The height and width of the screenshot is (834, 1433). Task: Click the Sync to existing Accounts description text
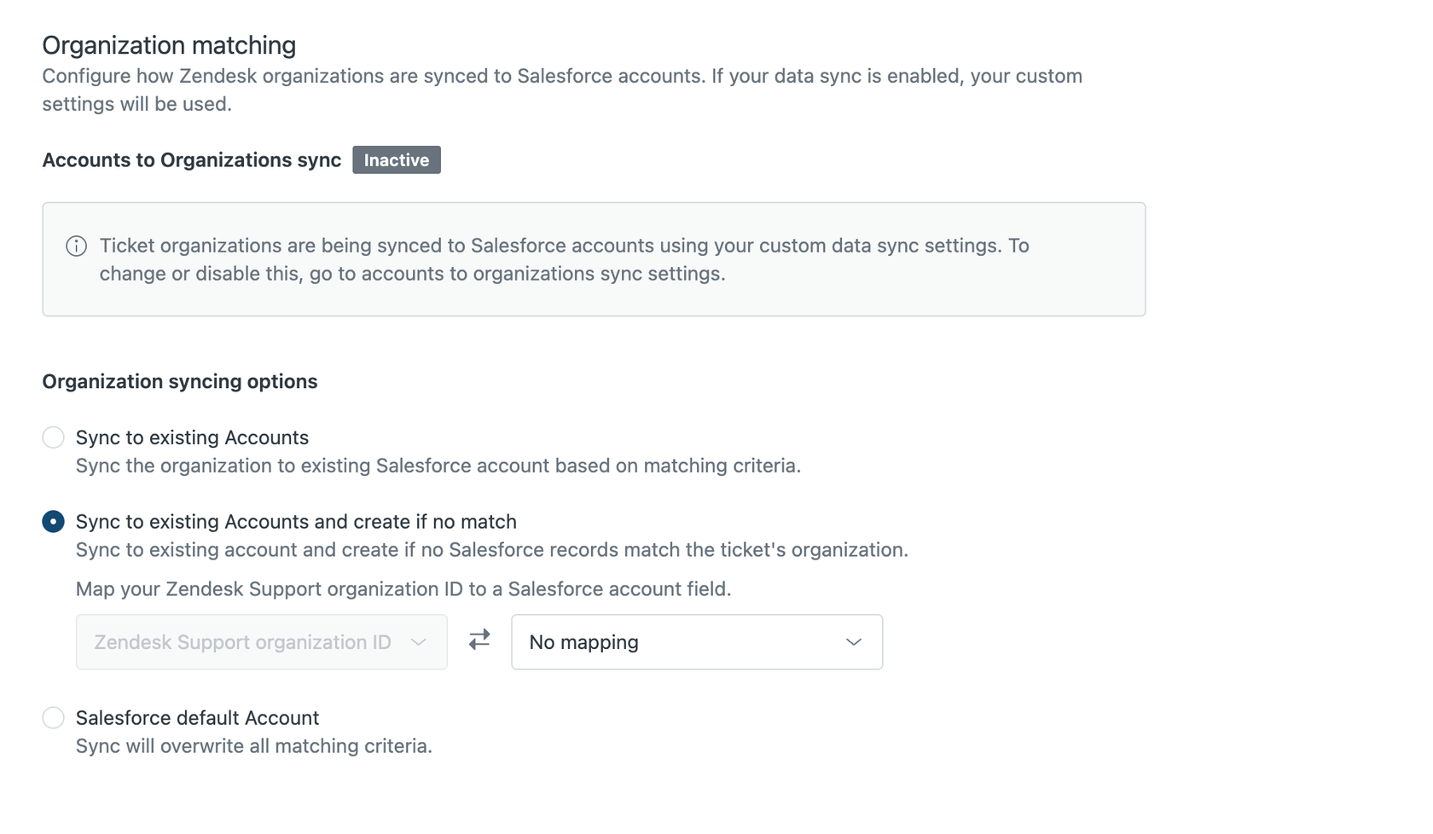437,466
